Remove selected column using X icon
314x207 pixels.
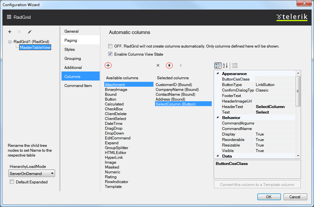click(x=158, y=65)
